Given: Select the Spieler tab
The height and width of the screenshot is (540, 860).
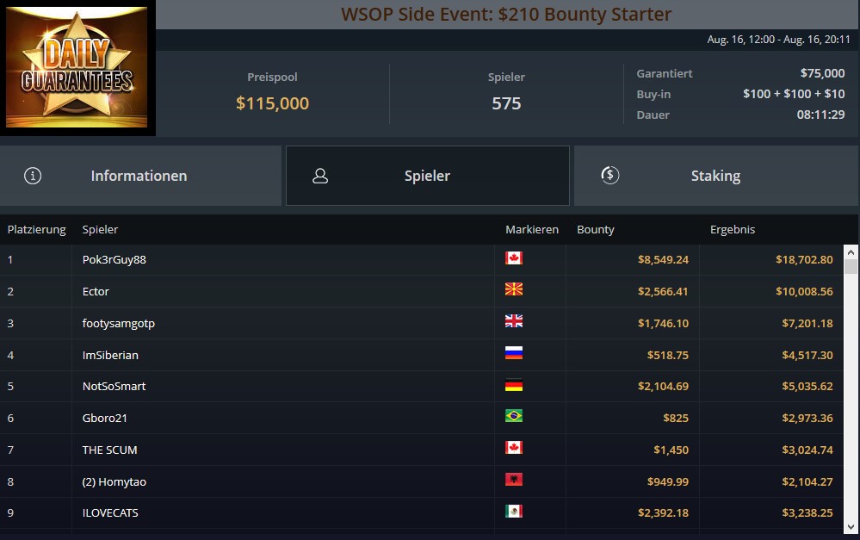Looking at the screenshot, I should 428,176.
